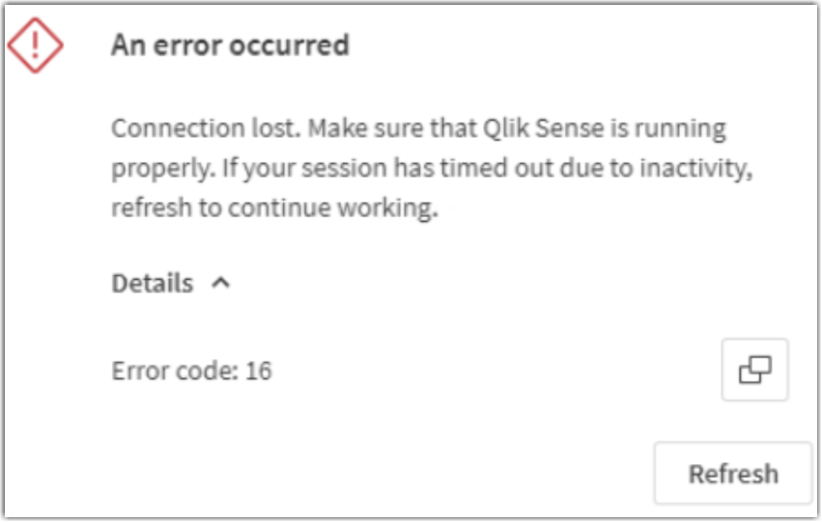
Task: Click the "Error code:" label text
Action: 175,371
